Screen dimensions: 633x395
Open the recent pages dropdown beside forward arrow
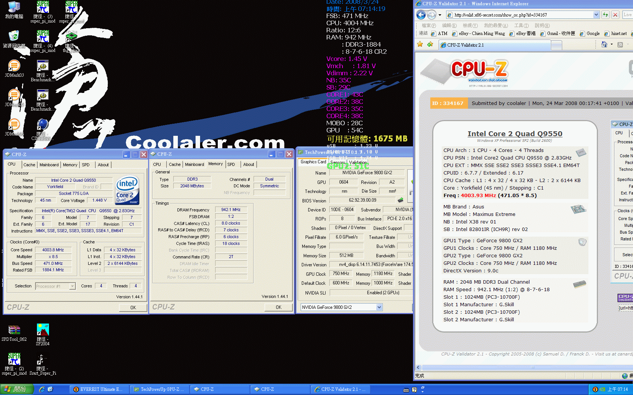tap(440, 15)
